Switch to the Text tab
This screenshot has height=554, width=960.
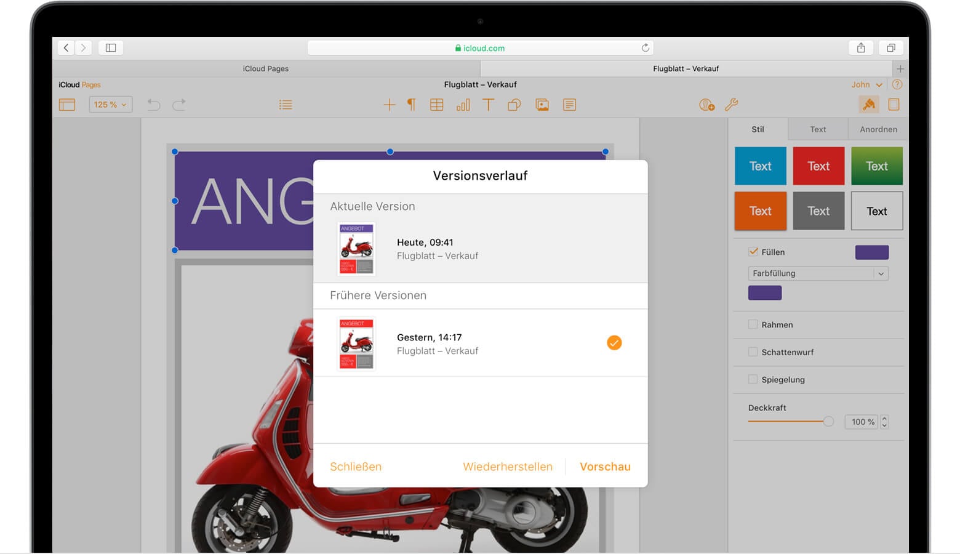pyautogui.click(x=818, y=129)
